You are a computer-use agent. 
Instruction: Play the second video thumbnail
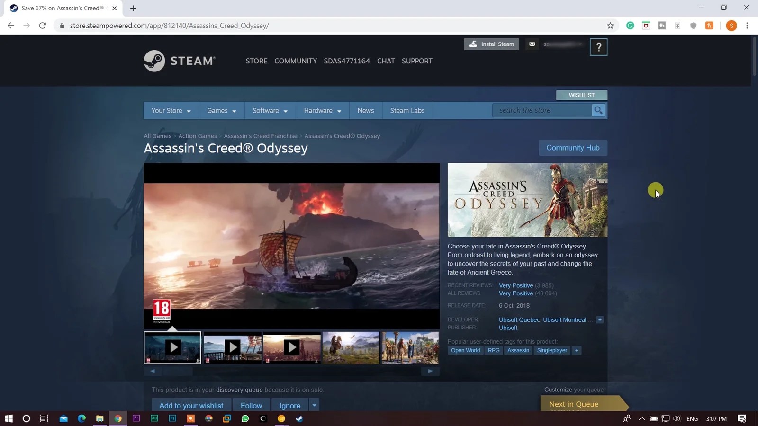click(233, 347)
